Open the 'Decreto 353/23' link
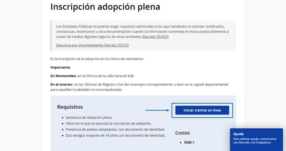This screenshot has height=151, width=286. 155,37
